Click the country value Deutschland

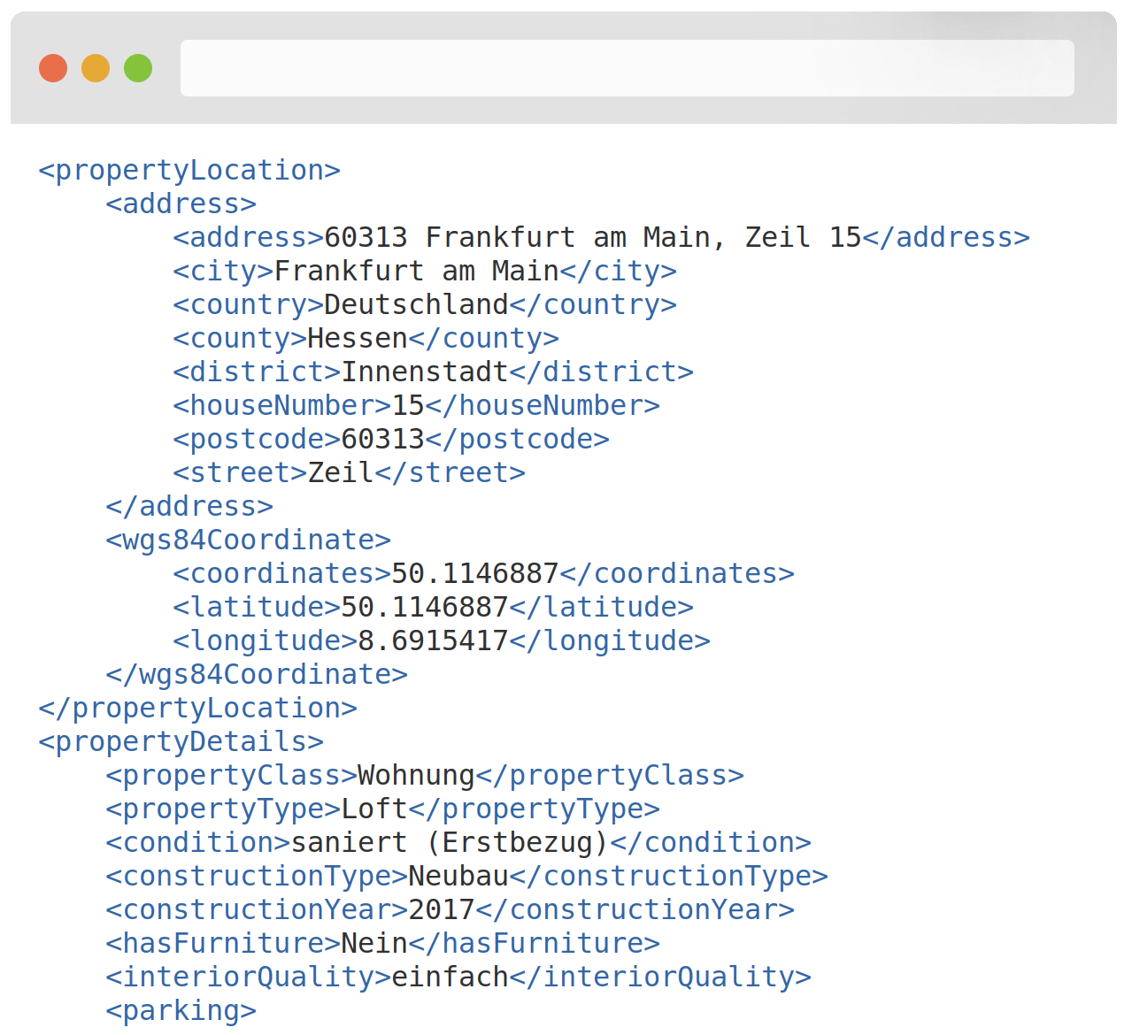click(416, 304)
